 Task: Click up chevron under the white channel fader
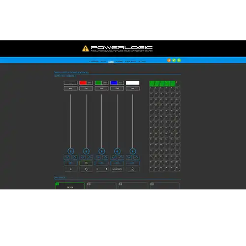point(136,157)
